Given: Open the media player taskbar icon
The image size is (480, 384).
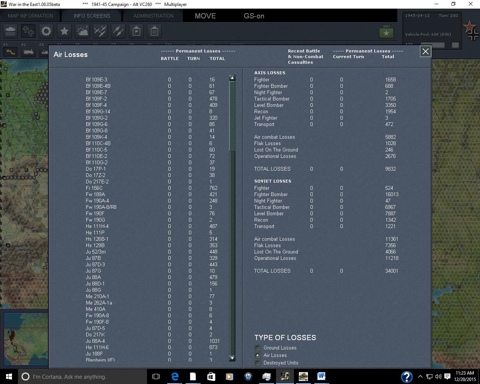Looking at the screenshot, I should coord(229,376).
